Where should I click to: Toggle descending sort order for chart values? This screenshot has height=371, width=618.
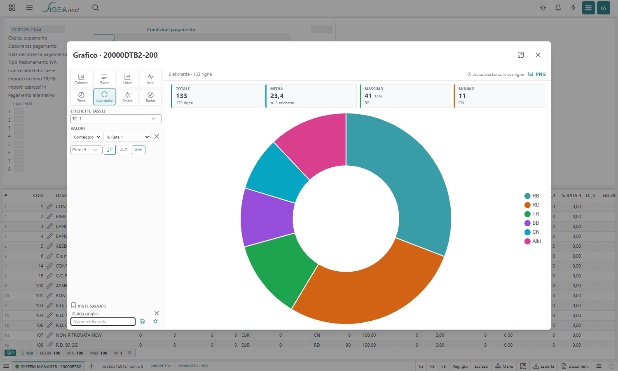pos(110,150)
